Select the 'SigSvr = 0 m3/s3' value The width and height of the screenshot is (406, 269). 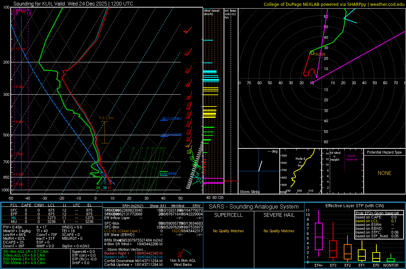pyautogui.click(x=76, y=246)
